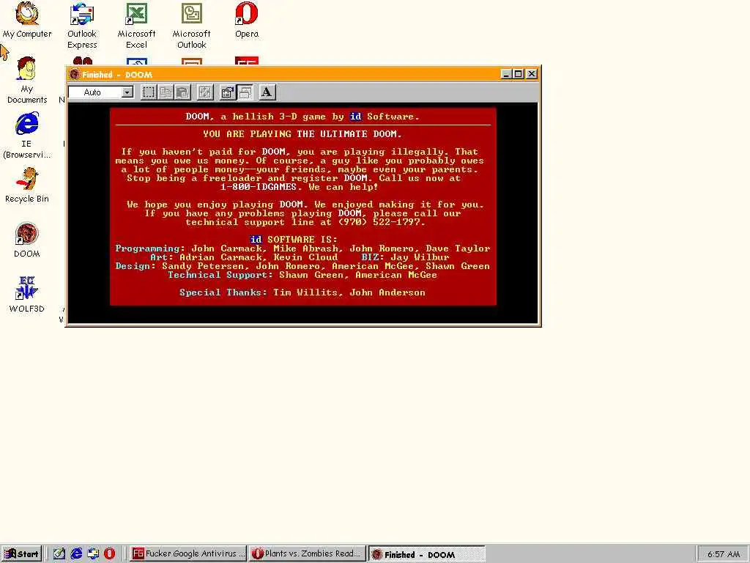Click the Finished - DOOM taskbar button
Screen dimensions: 750x563
click(x=427, y=554)
